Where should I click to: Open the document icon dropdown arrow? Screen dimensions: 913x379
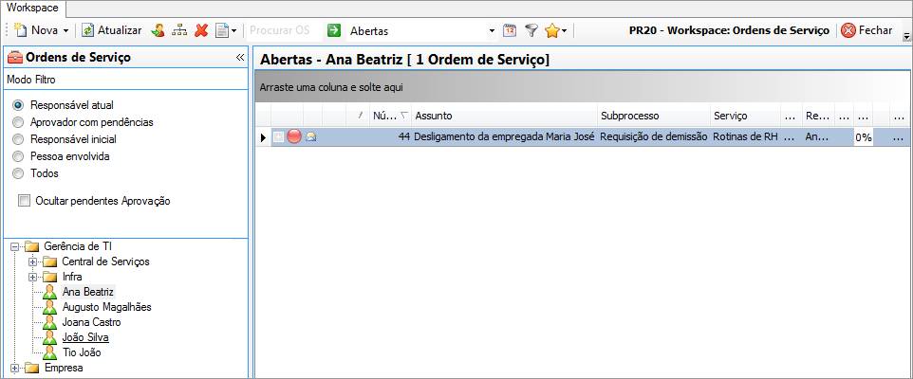[233, 31]
